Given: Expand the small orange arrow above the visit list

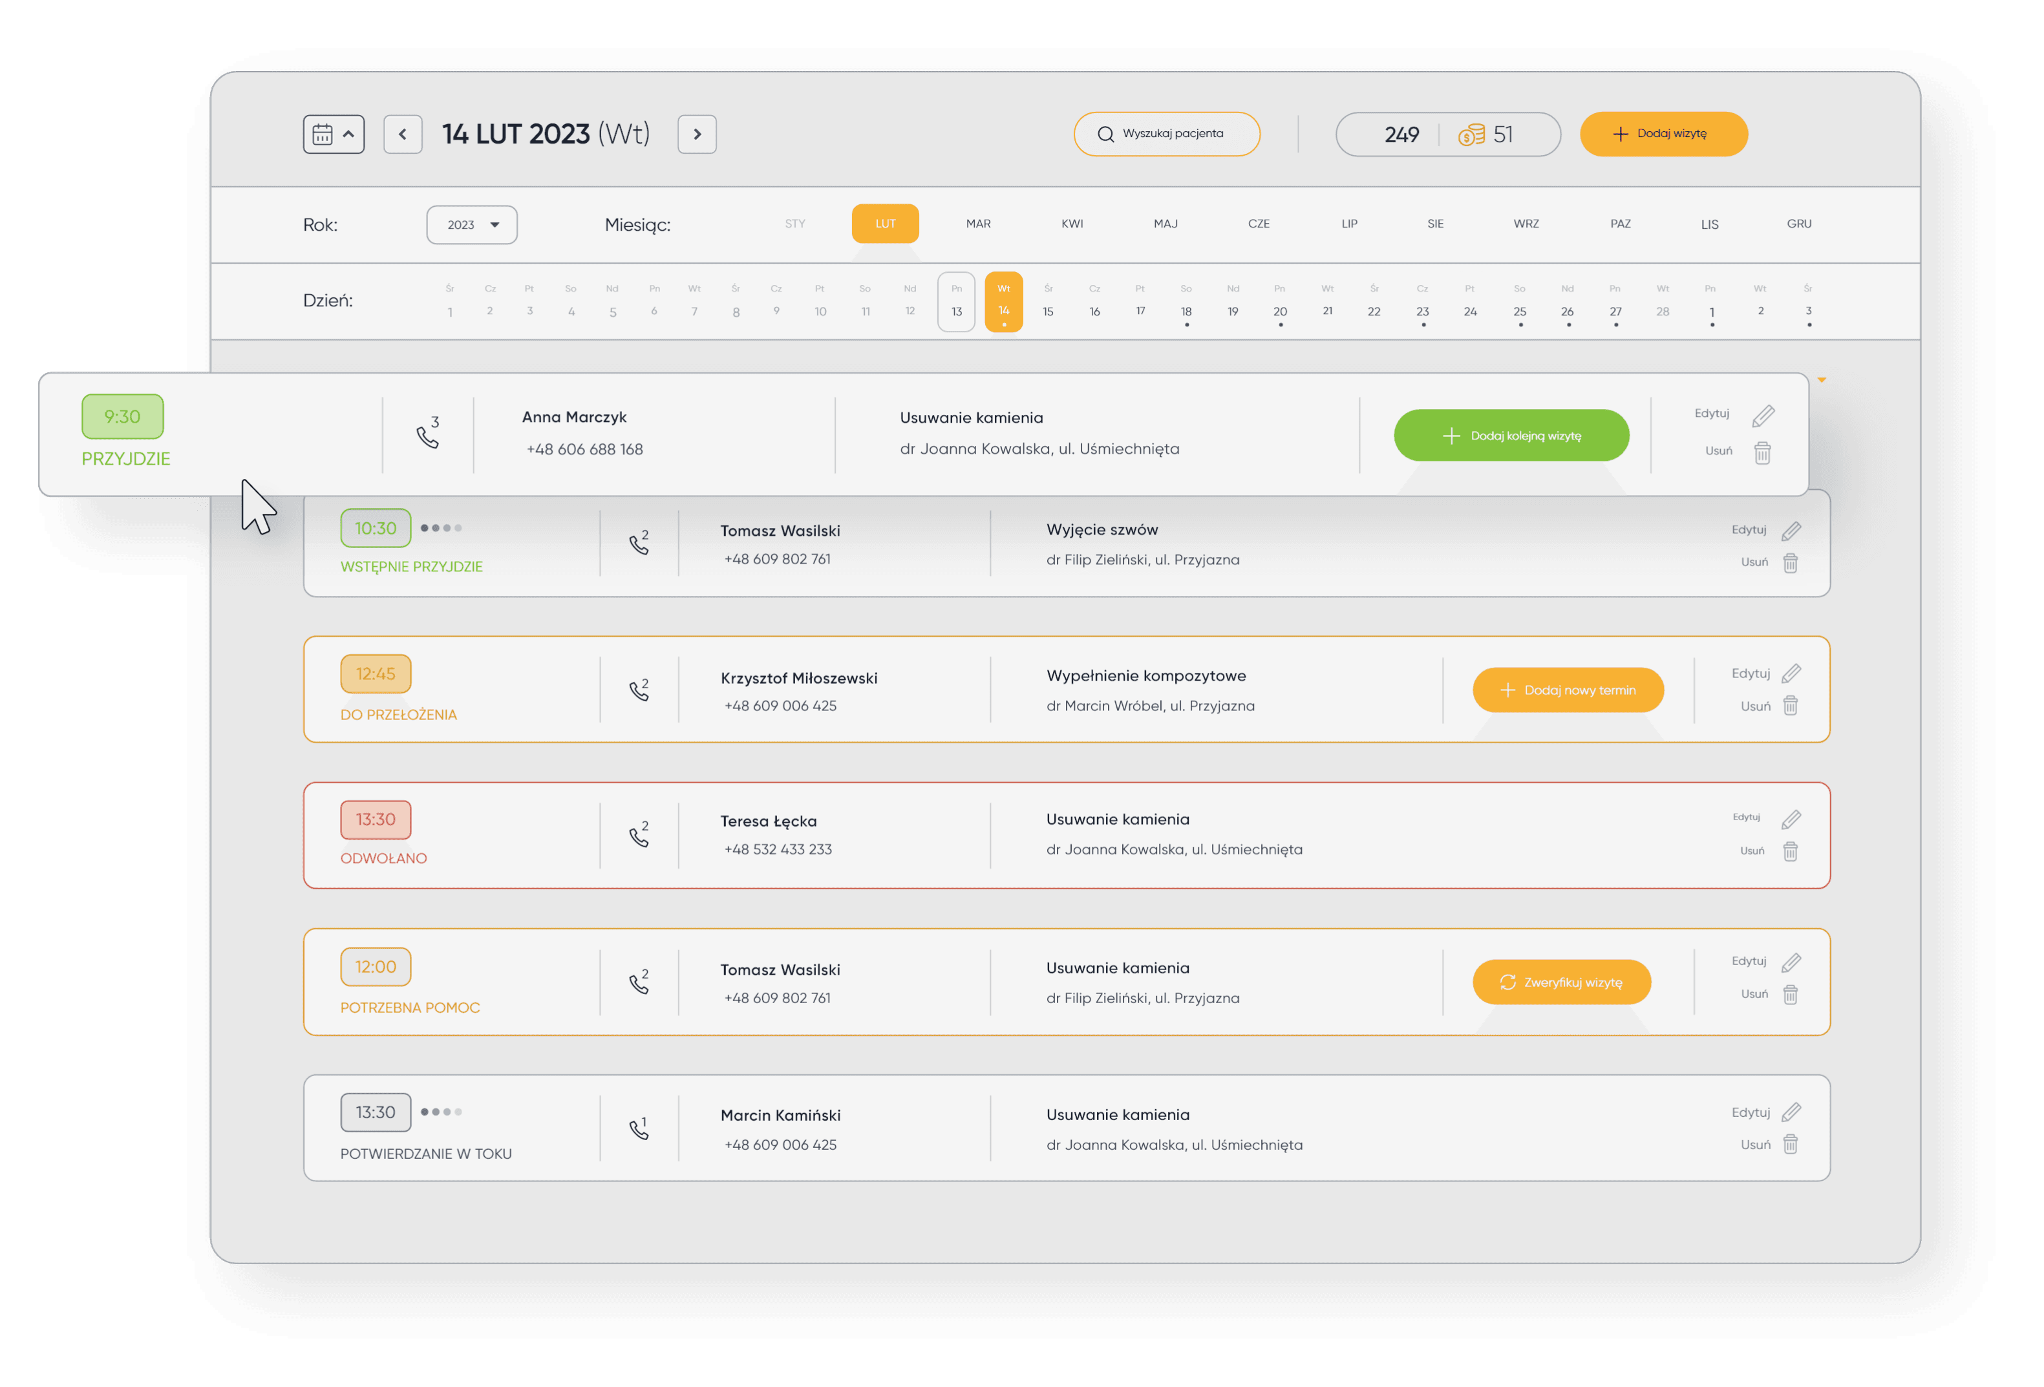Looking at the screenshot, I should (x=1822, y=380).
